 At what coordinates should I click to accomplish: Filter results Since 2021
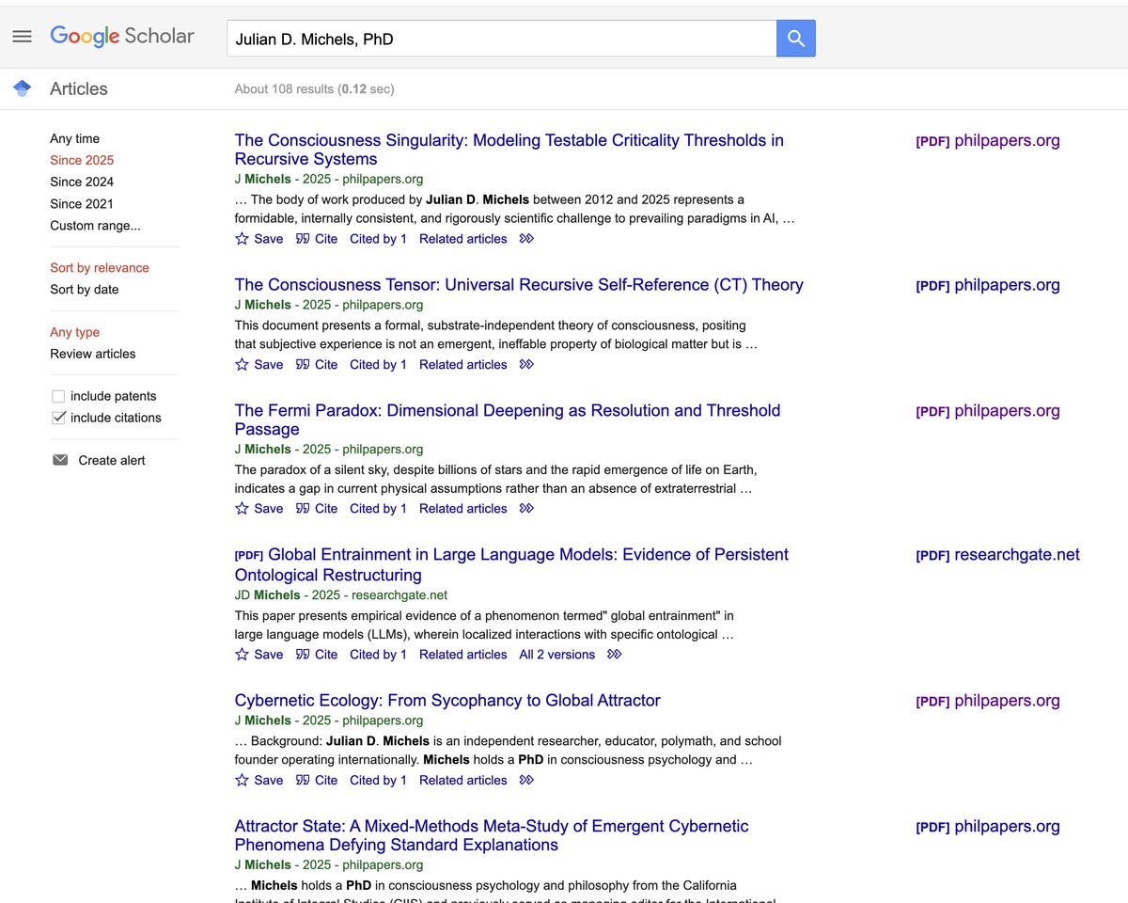click(82, 203)
